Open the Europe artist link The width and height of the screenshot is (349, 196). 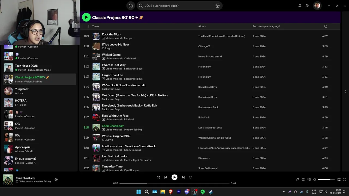pos(128,38)
